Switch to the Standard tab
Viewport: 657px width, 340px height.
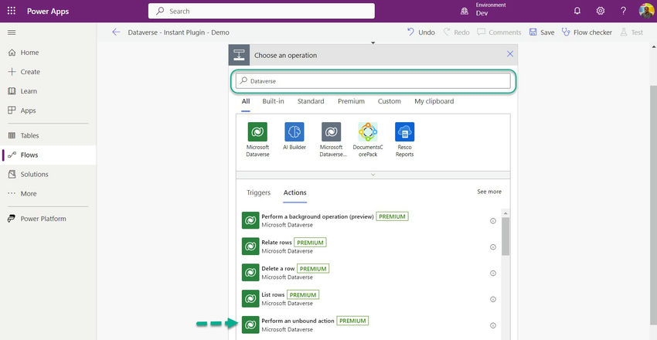pos(311,101)
